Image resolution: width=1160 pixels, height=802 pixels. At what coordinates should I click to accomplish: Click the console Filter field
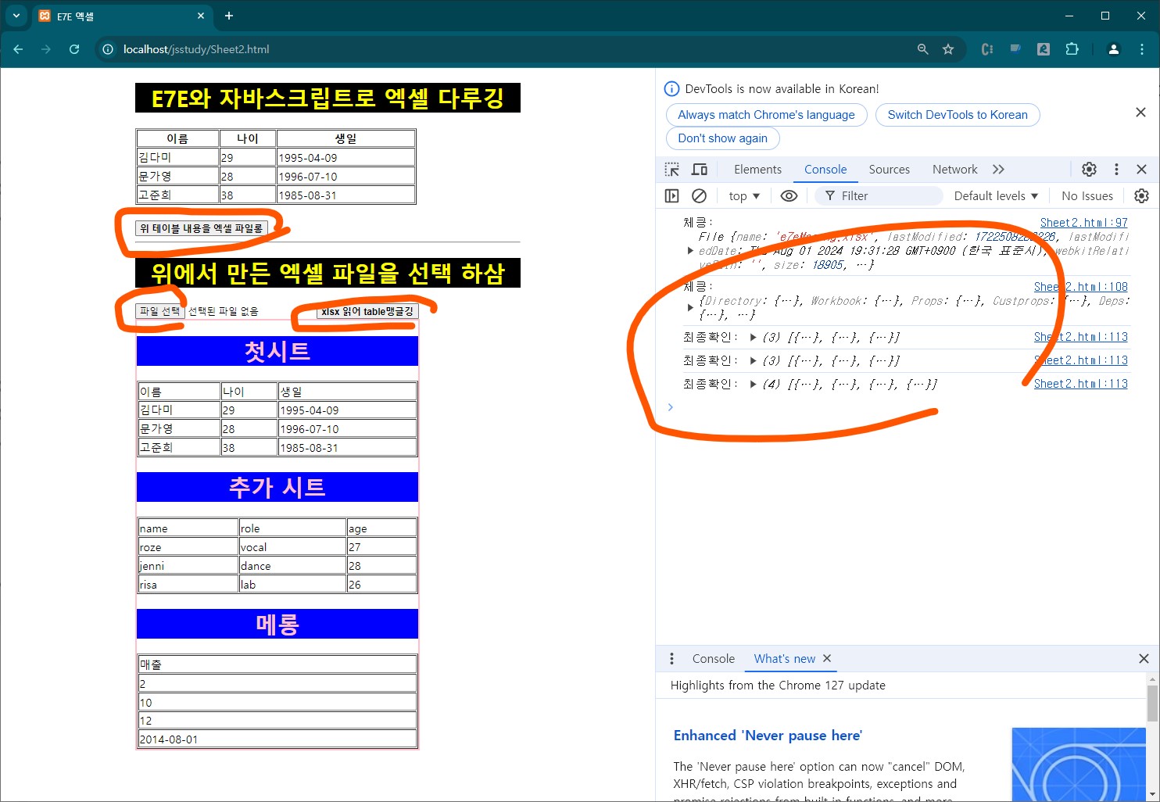(x=879, y=196)
